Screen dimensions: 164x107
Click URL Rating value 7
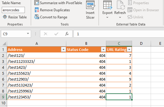[119, 55]
